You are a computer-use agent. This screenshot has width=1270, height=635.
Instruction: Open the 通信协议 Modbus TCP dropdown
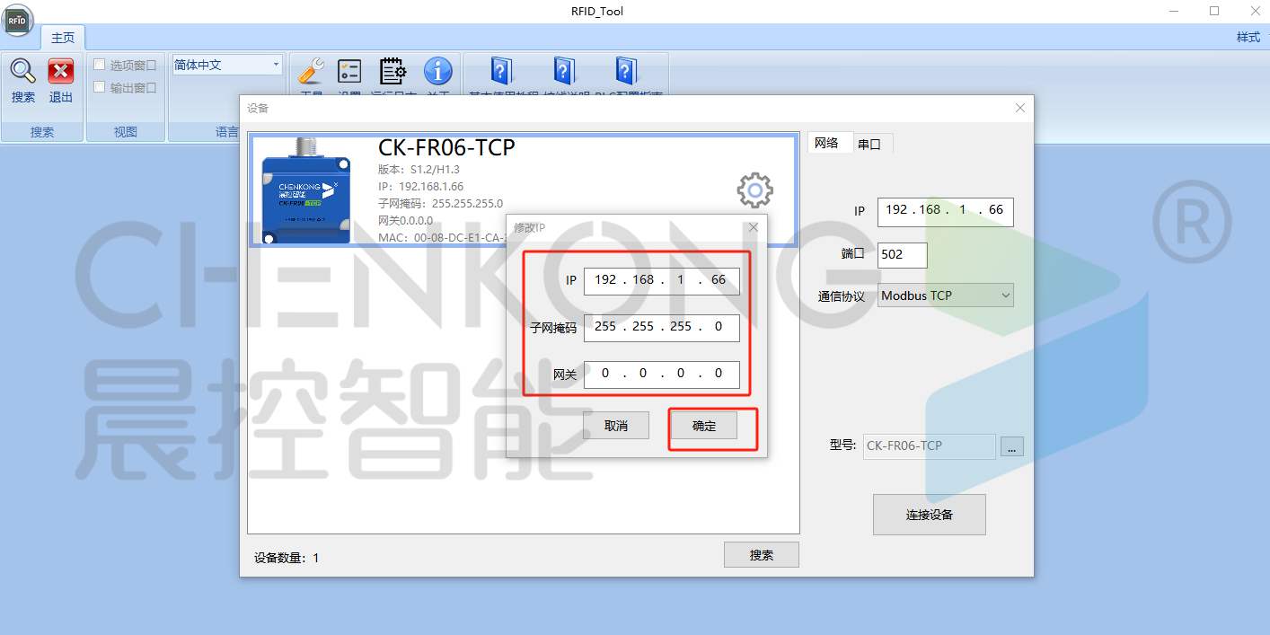tap(946, 295)
